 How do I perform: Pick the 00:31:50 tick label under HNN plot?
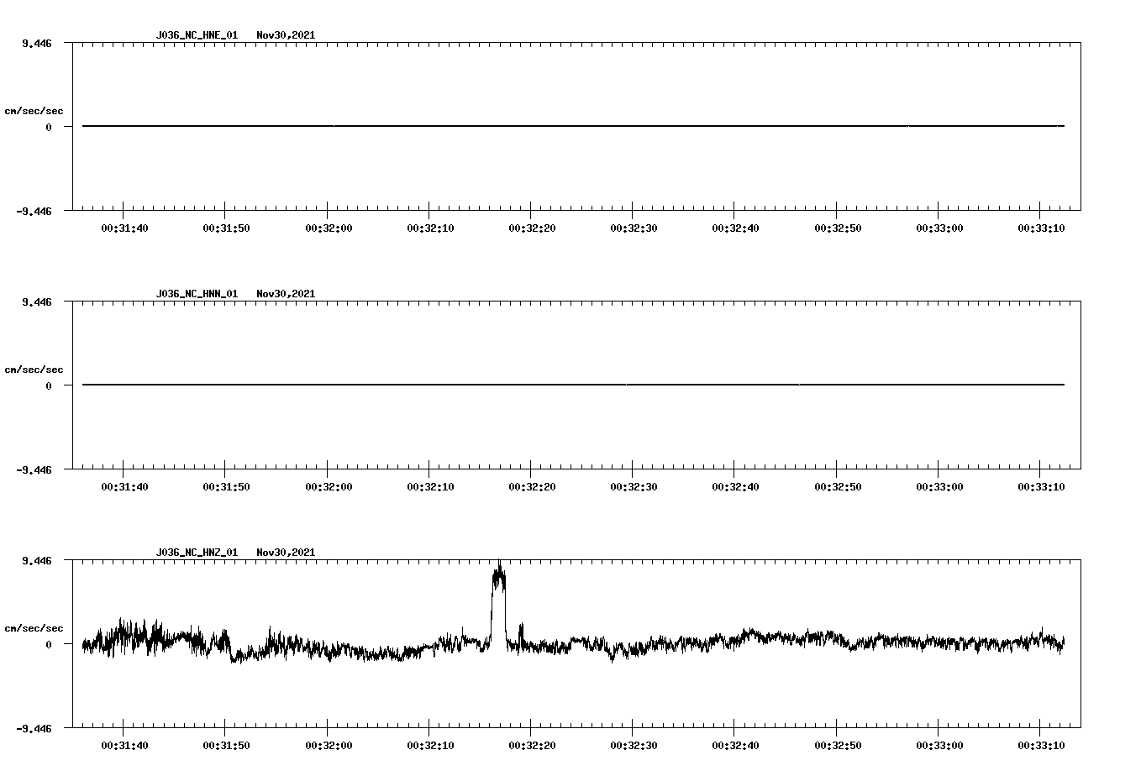click(x=226, y=486)
